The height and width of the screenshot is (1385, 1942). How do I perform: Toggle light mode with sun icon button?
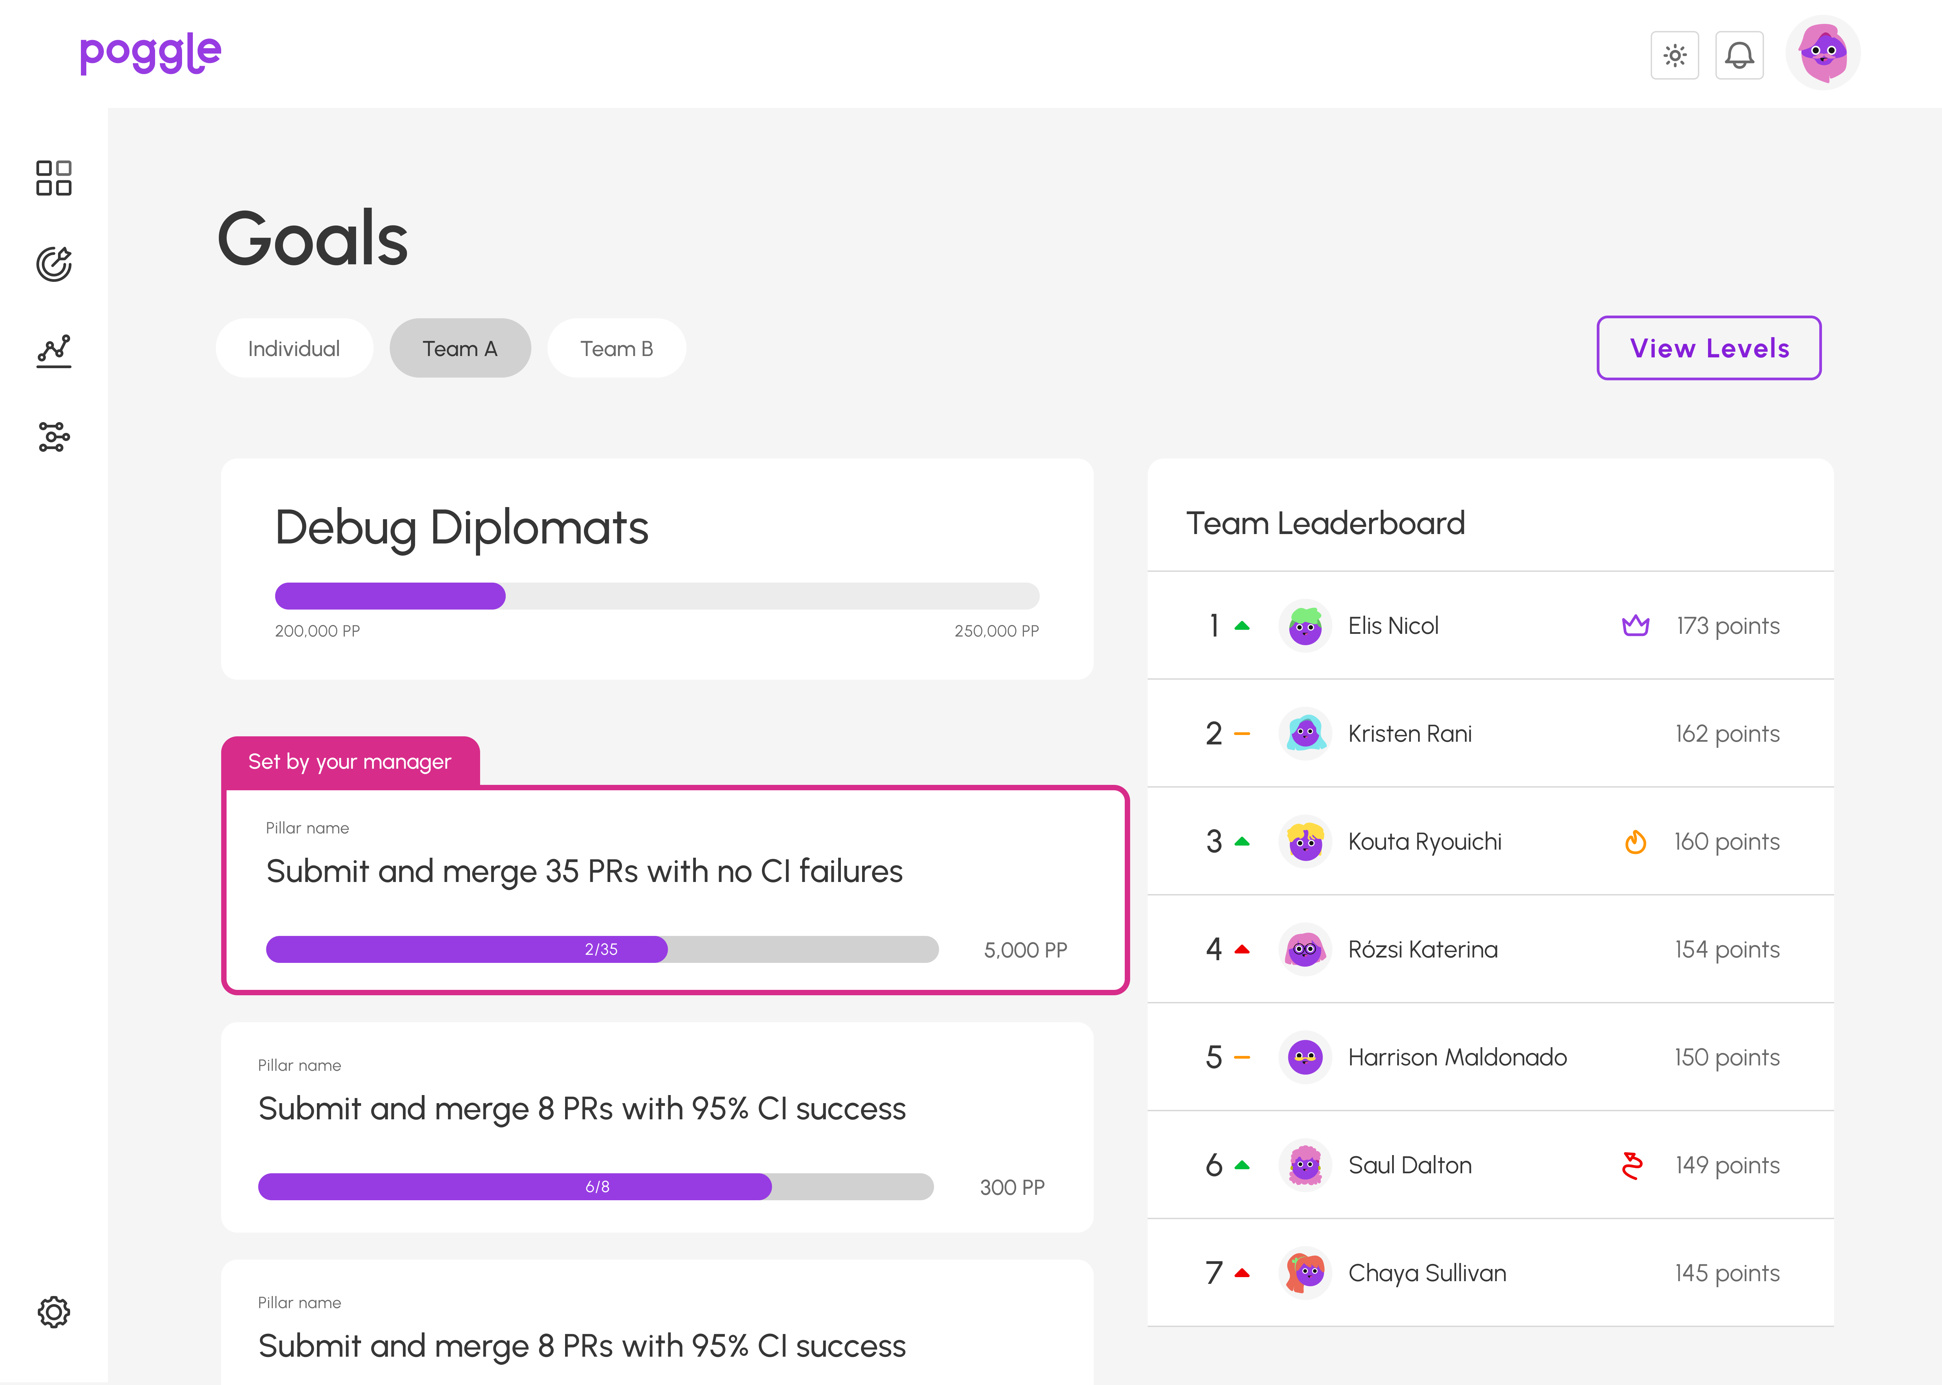(1674, 55)
